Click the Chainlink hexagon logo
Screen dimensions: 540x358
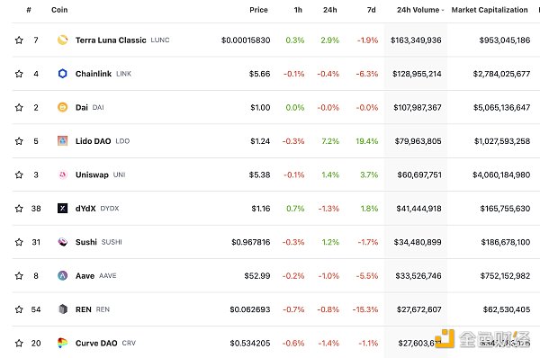[x=62, y=74]
